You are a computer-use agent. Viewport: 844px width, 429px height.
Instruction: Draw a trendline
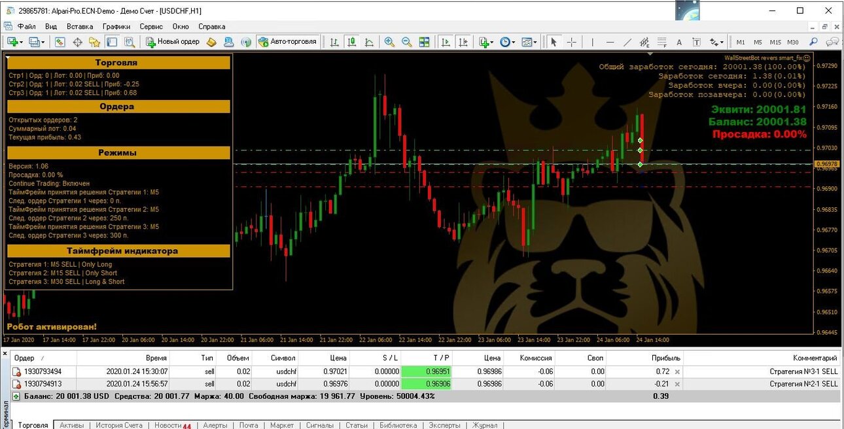click(x=627, y=42)
